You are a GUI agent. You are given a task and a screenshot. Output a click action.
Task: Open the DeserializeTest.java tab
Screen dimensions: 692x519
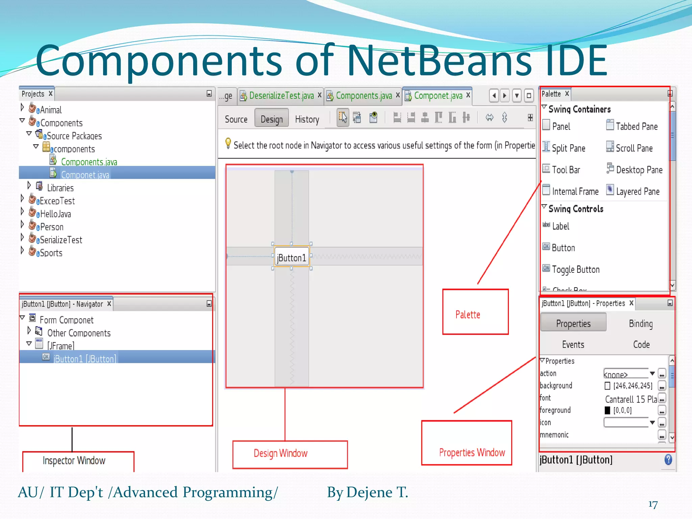pos(281,96)
